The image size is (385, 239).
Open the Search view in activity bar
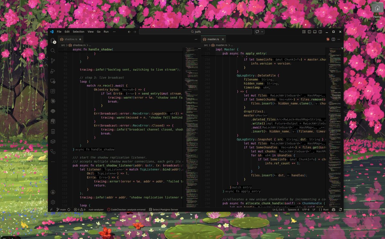click(x=53, y=51)
